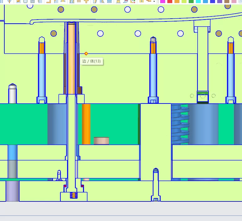Pick the dark blue color swatch
The image size is (242, 221).
coord(213,1)
